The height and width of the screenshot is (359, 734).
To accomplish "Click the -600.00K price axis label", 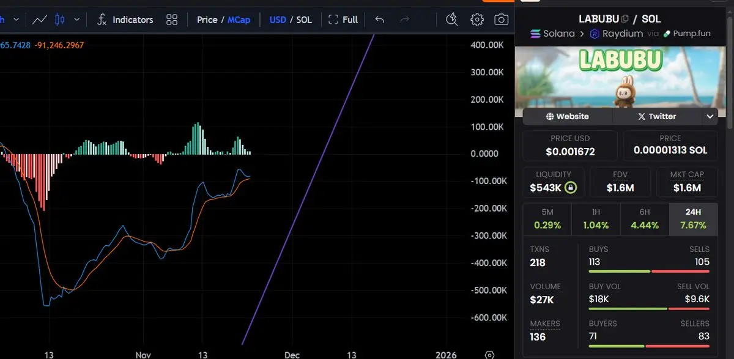I will click(x=489, y=318).
